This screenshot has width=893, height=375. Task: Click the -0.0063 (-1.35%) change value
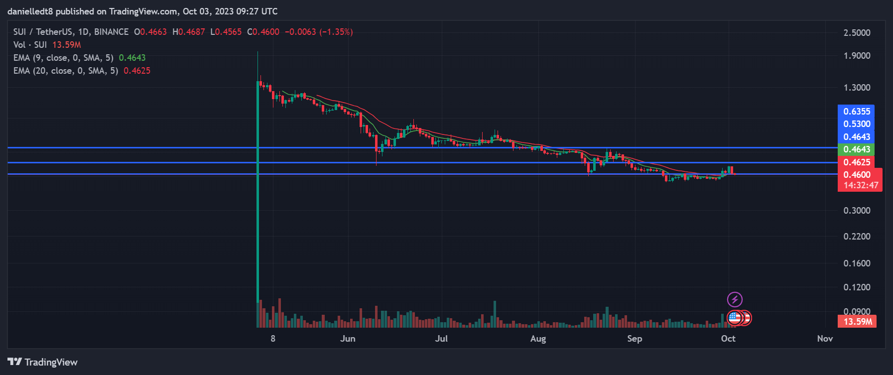tap(319, 32)
